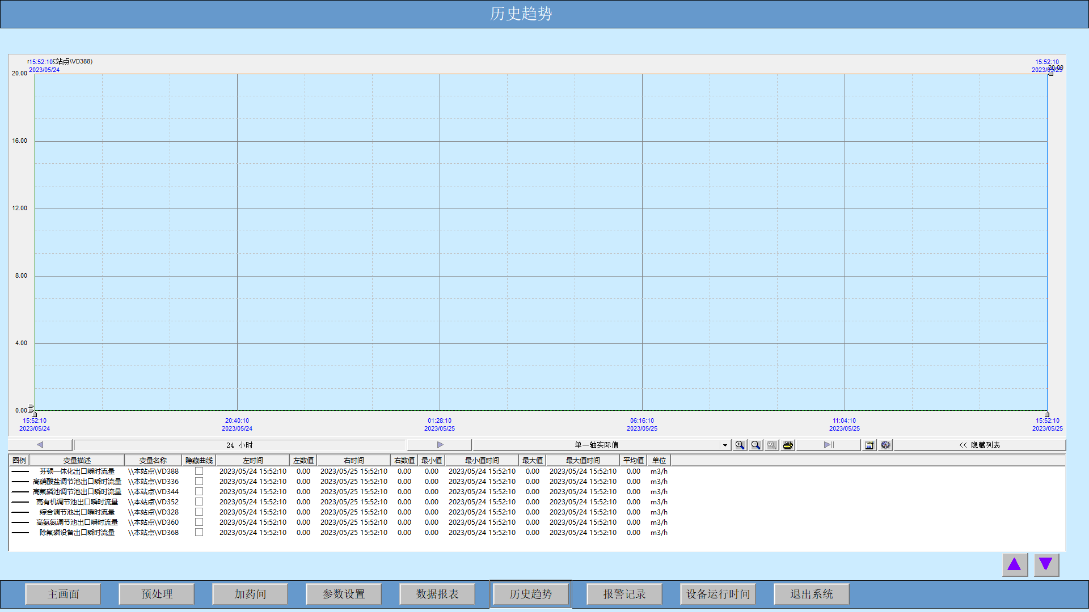Click the 图例 column header
The width and height of the screenshot is (1089, 612).
(19, 460)
